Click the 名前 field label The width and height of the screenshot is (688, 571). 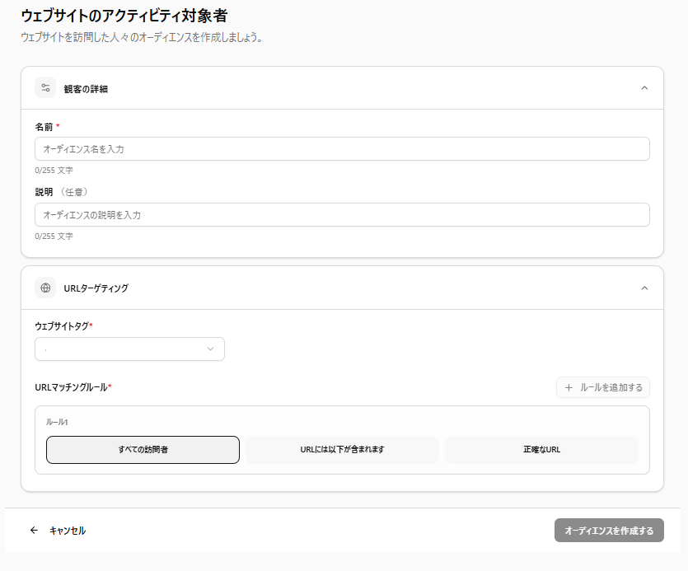click(x=43, y=127)
